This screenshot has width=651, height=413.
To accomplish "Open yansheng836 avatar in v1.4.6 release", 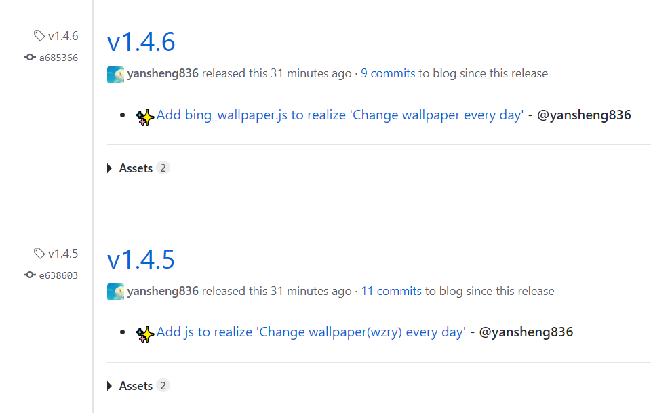I will (115, 75).
